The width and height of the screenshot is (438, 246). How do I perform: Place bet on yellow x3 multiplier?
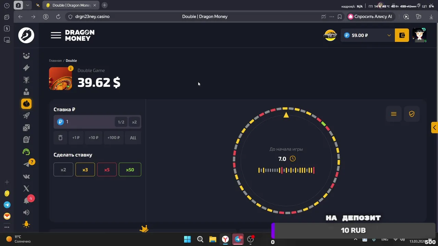pos(85,170)
